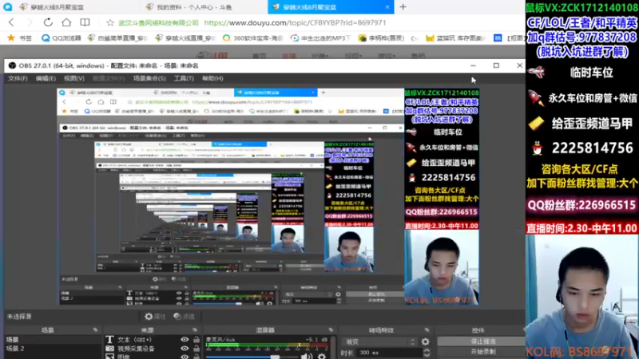Click the browser forward arrow
The width and height of the screenshot is (639, 359).
30,22
